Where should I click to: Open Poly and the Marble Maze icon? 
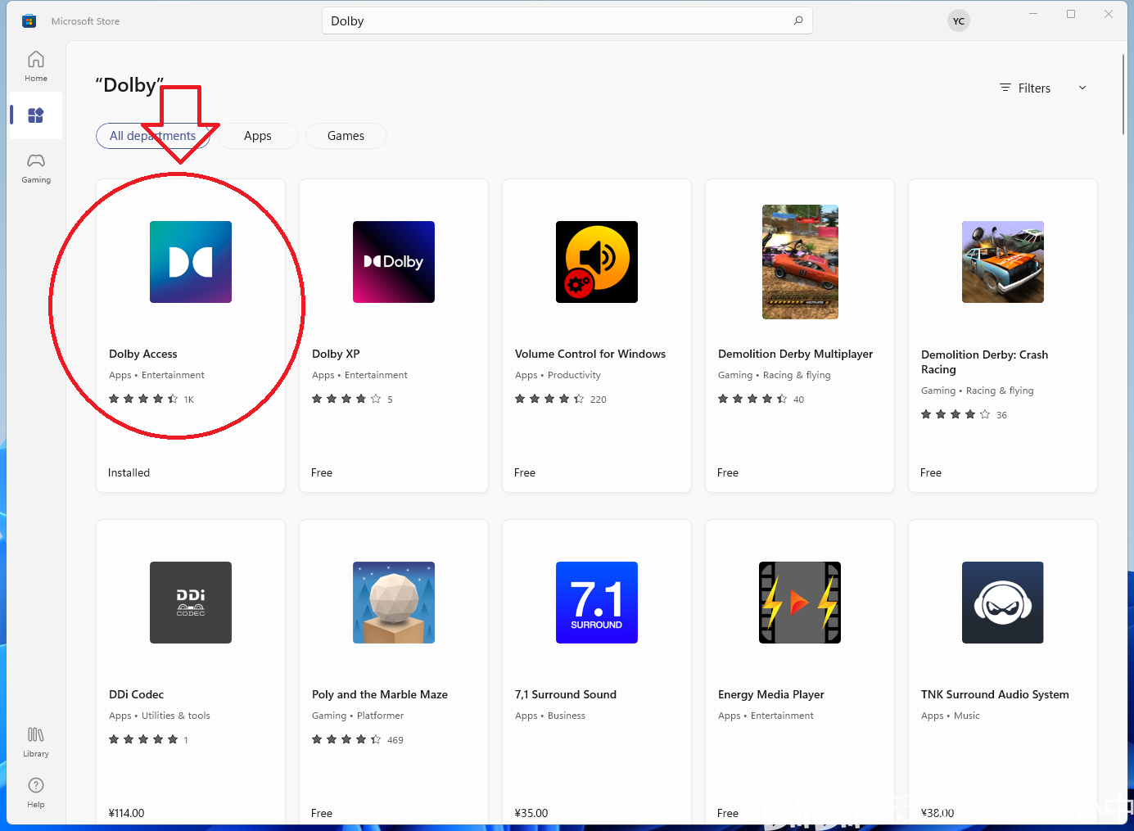[x=394, y=603]
